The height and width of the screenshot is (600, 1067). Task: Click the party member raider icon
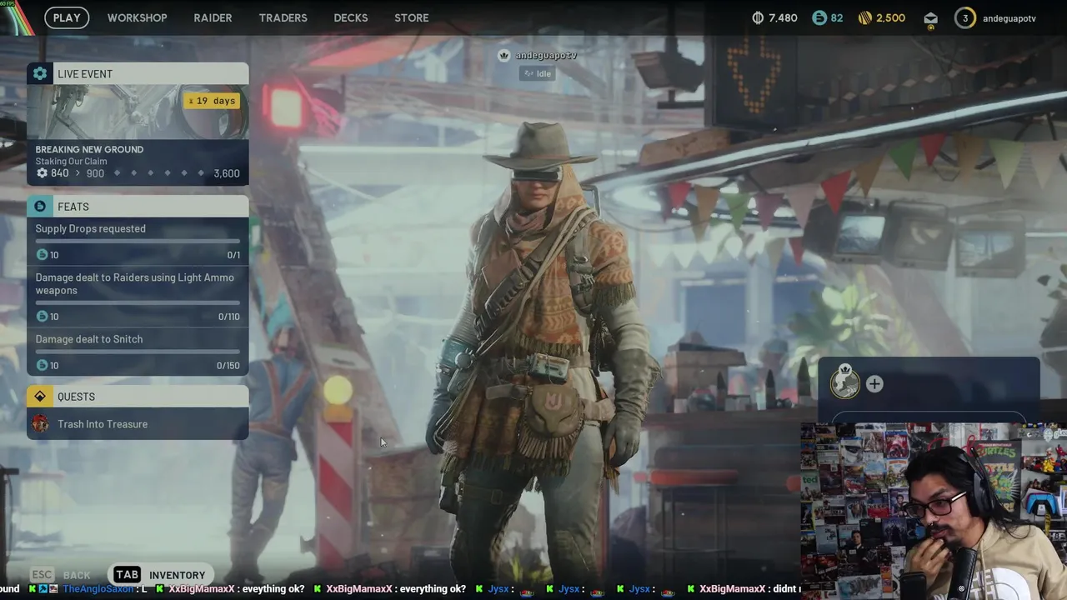point(845,382)
